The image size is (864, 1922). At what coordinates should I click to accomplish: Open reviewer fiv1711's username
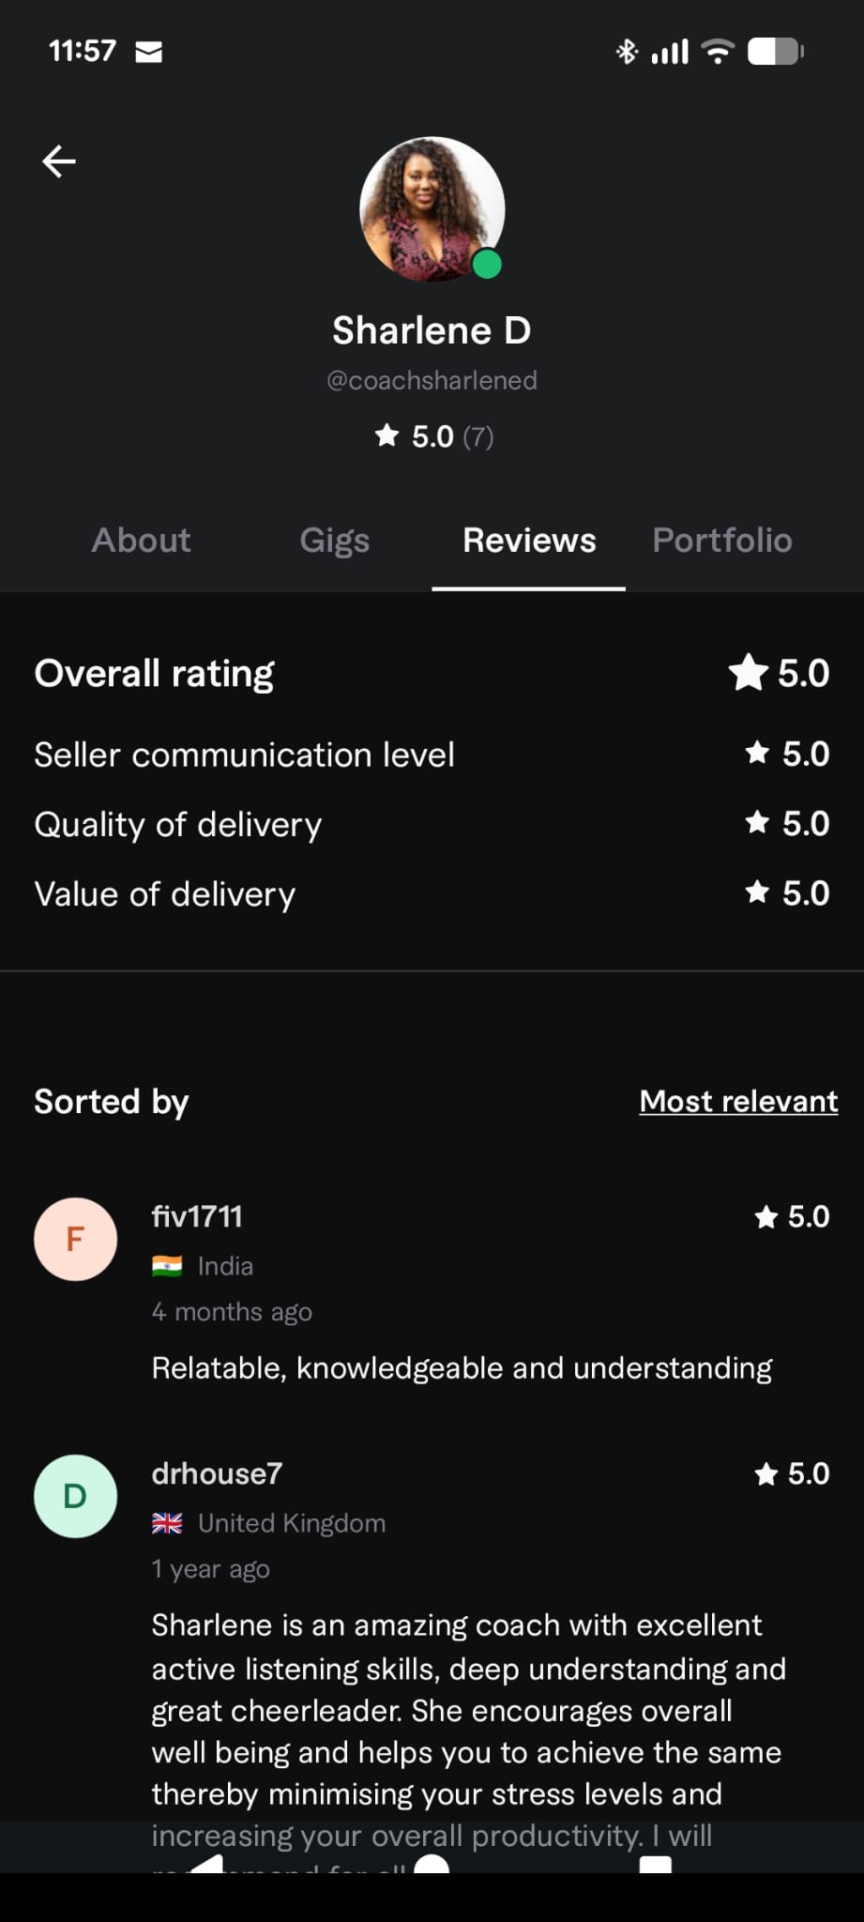(x=197, y=1216)
